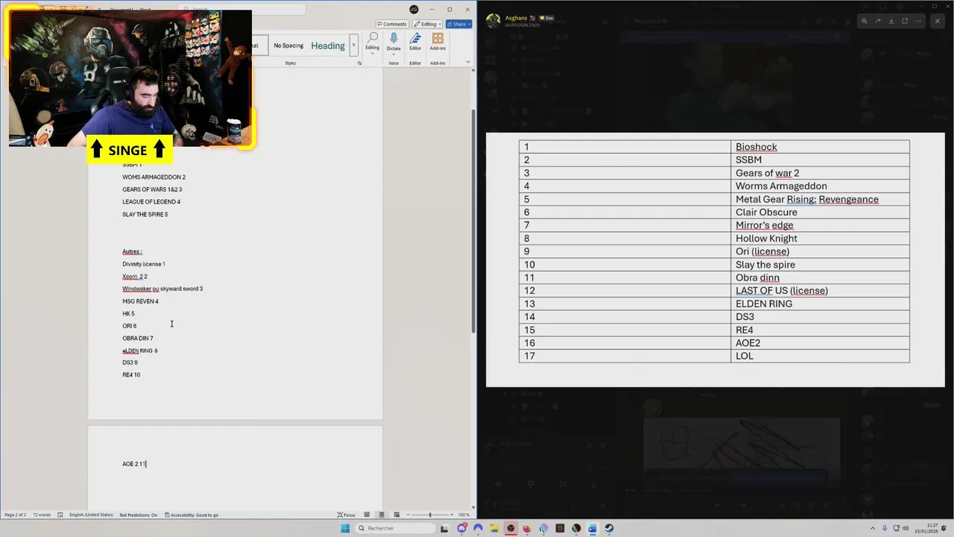This screenshot has width=954, height=537.
Task: Click the zoom slider handle
Action: (430, 515)
